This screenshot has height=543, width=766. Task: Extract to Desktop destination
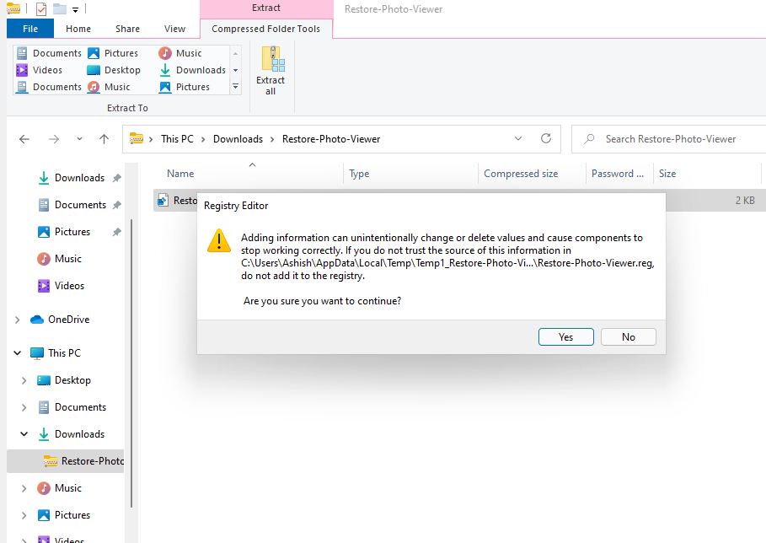click(114, 70)
